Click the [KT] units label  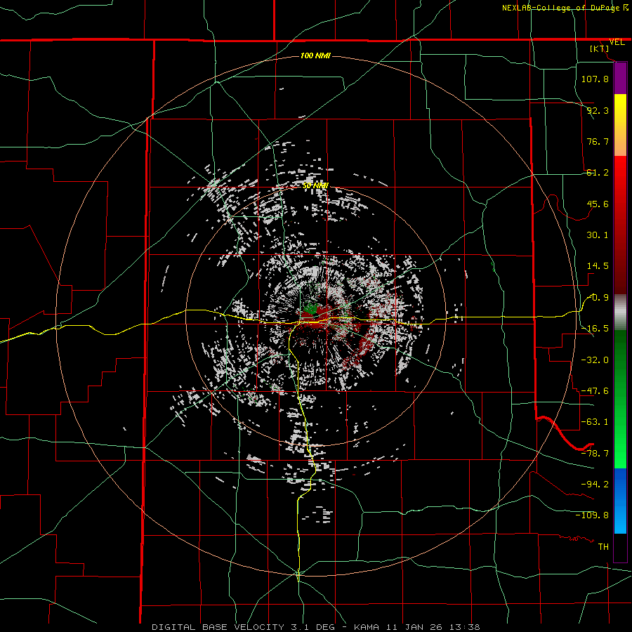click(600, 48)
